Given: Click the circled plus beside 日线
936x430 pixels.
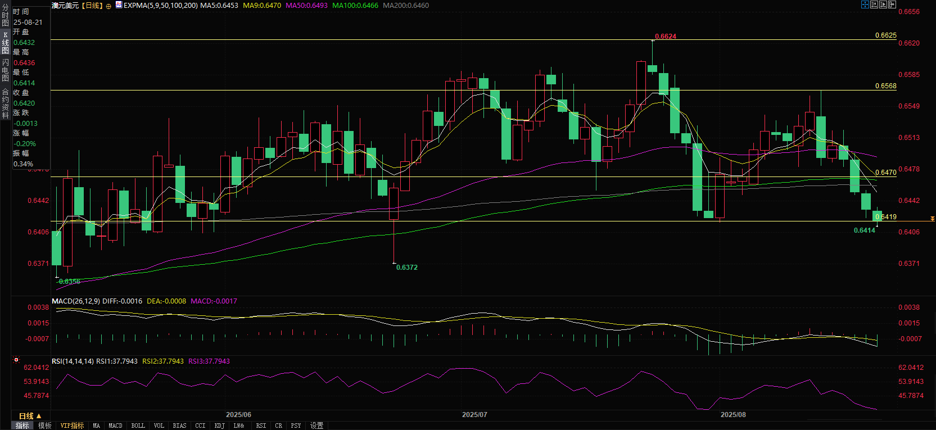Looking at the screenshot, I should tap(108, 6).
